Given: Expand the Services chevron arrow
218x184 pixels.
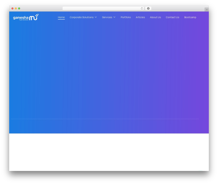Looking at the screenshot, I should point(114,17).
